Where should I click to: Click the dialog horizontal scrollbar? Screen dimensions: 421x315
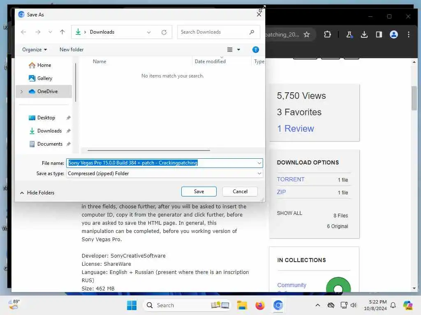click(x=148, y=150)
